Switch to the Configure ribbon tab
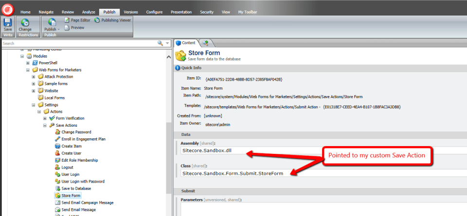This screenshot has width=467, height=216. [154, 12]
